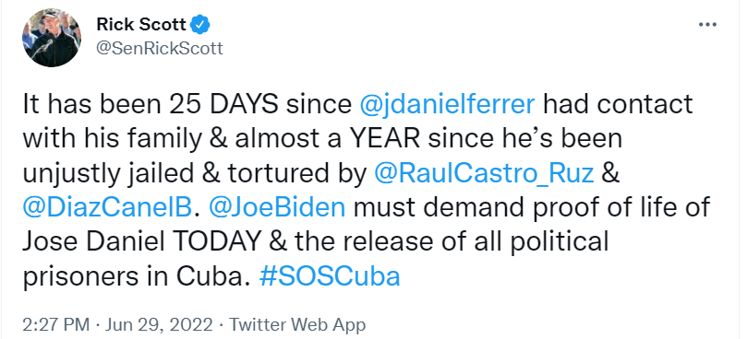Open Rick Scott's profile picture
Viewport: 747px width, 339px height.
pos(52,38)
